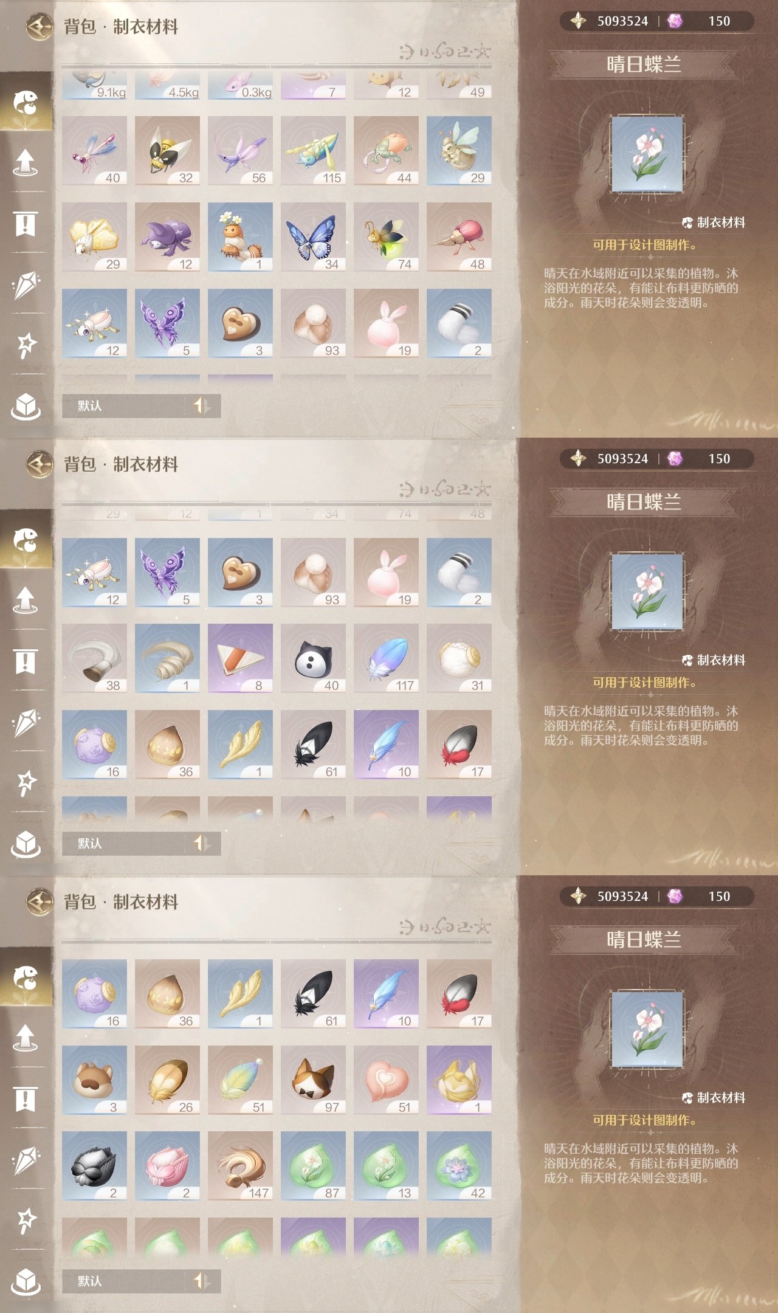Open the 默认 sort dropdown in middle backpack view
This screenshot has height=1313, width=778.
pos(124,843)
